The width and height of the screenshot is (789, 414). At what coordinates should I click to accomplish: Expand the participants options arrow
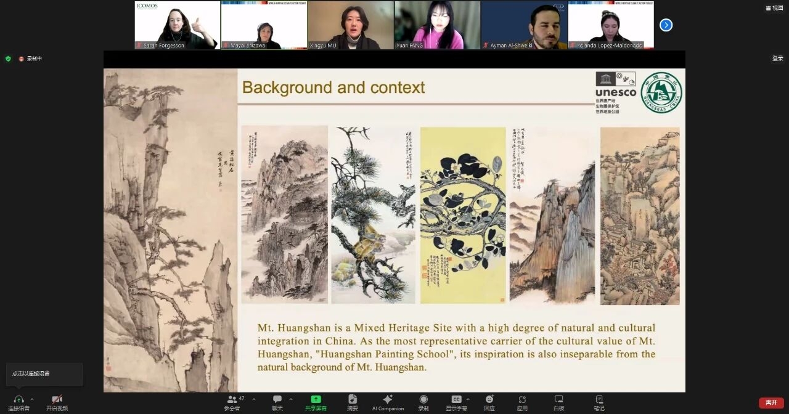tap(254, 399)
